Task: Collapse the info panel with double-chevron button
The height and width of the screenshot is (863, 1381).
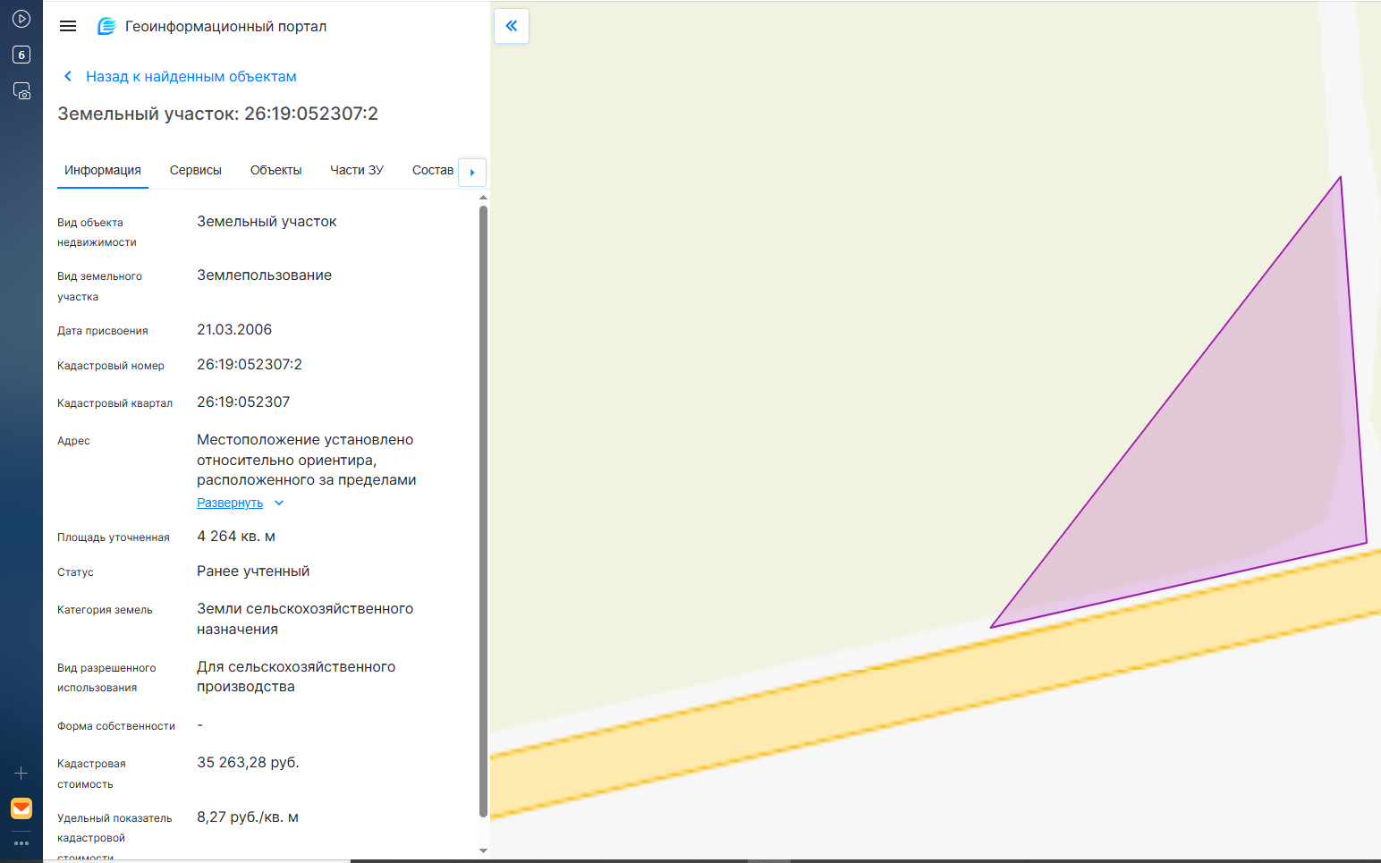Action: coord(512,26)
